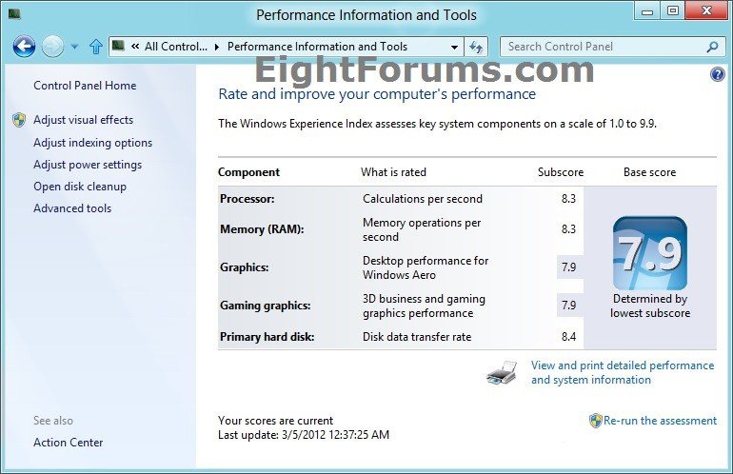Click Your scores are current text
This screenshot has width=733, height=474.
275,421
